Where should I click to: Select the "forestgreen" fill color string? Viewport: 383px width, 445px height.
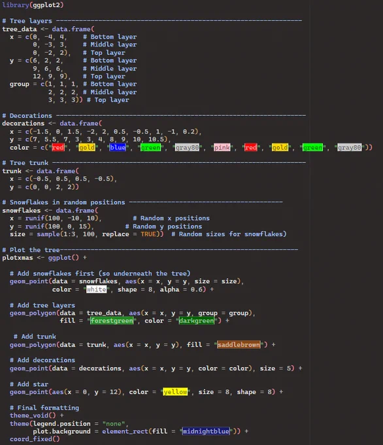coord(112,321)
